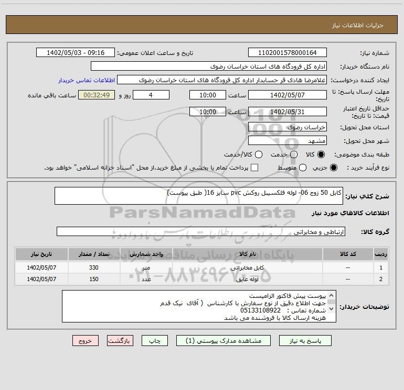Open اطلاعات تماس خریدار link
Image resolution: width=404 pixels, height=390 pixels.
tap(87, 80)
